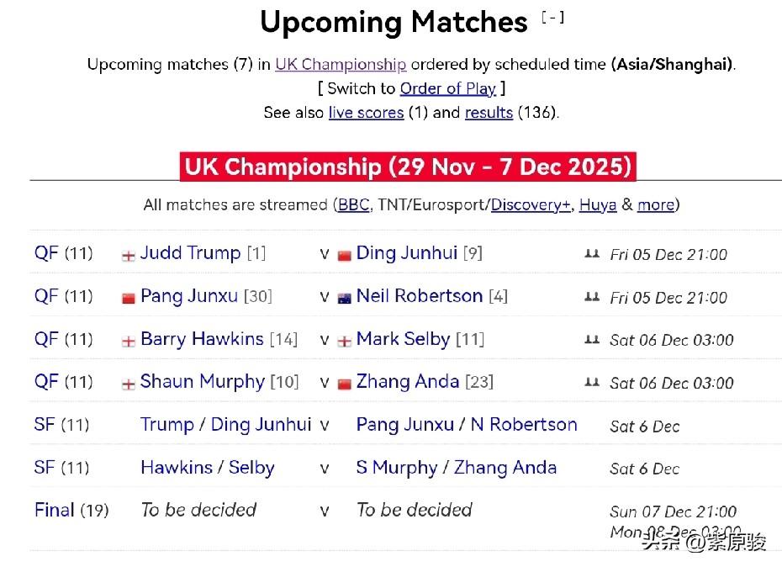Open live scores link

point(366,113)
